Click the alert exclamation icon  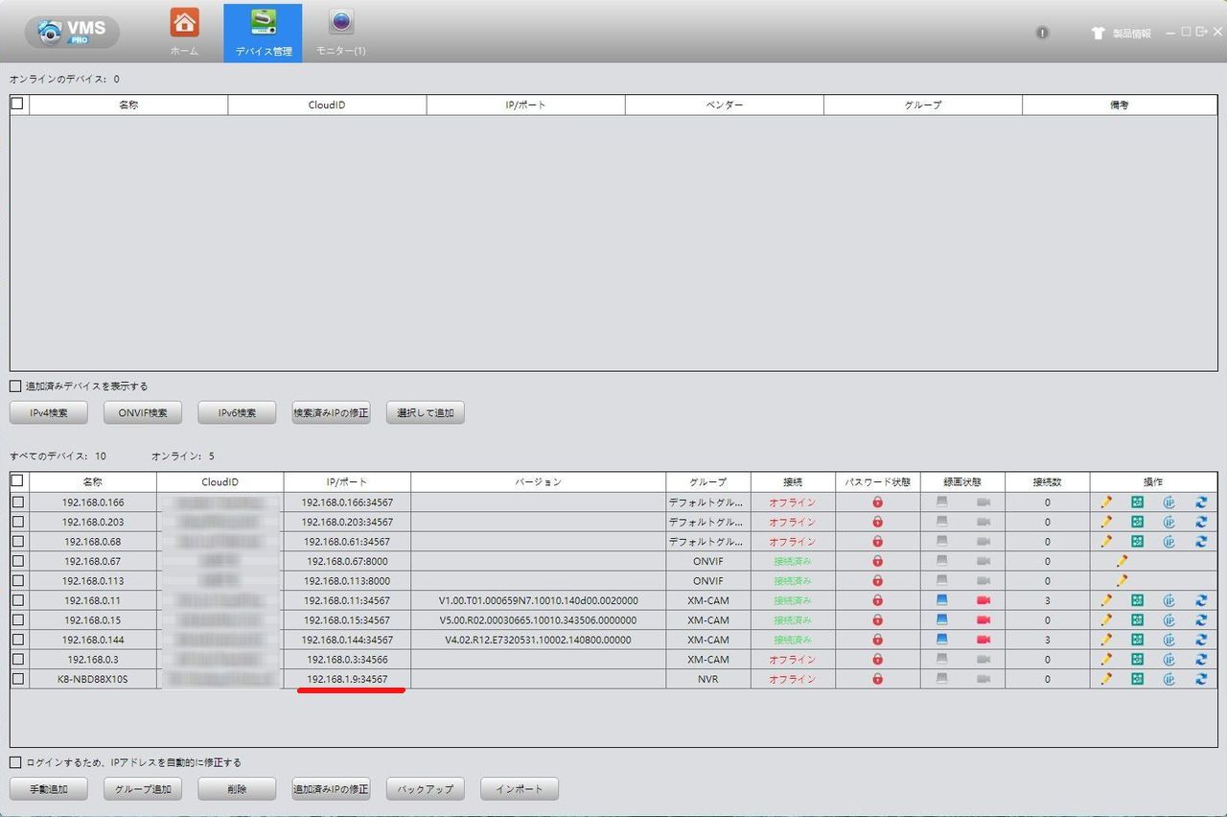(x=1042, y=33)
